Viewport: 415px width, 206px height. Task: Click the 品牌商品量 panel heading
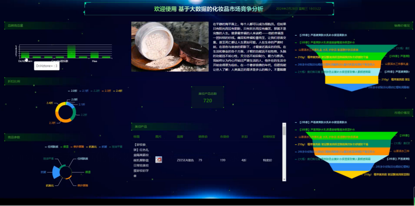[16, 26]
